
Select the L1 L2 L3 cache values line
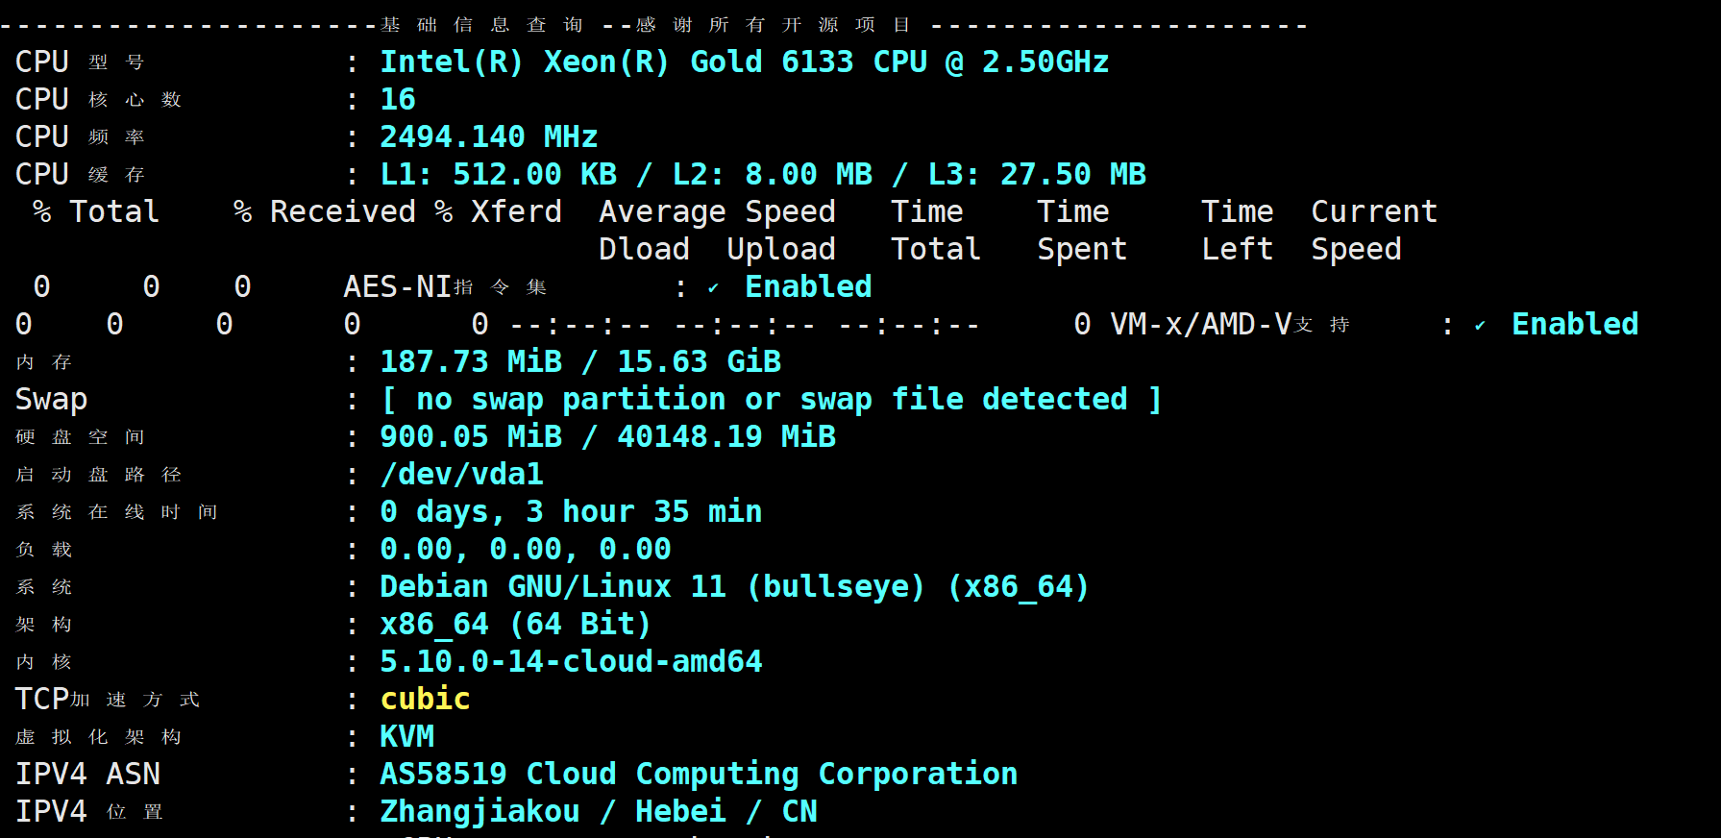click(x=763, y=174)
